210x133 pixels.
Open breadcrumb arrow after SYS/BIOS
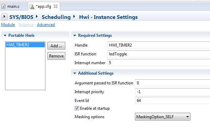tap(37, 17)
